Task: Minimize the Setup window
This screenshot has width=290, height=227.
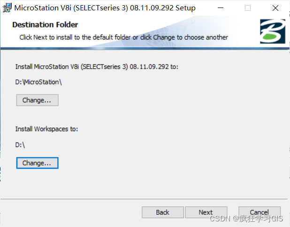Action: (x=221, y=8)
